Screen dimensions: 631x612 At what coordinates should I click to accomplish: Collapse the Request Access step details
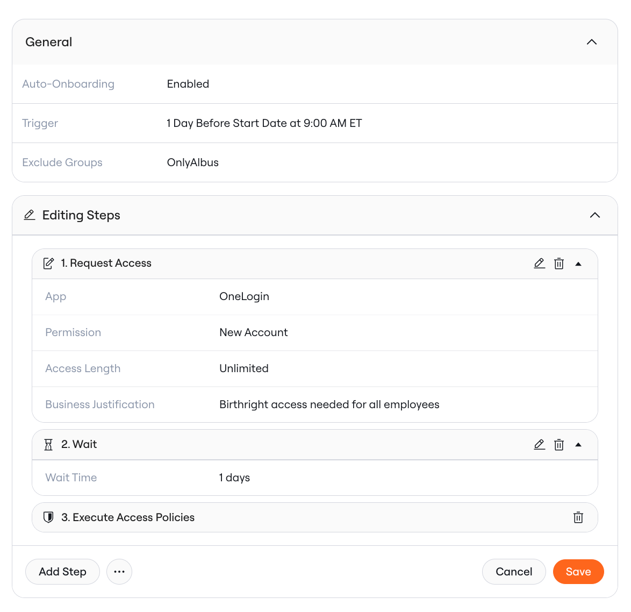[x=578, y=264]
